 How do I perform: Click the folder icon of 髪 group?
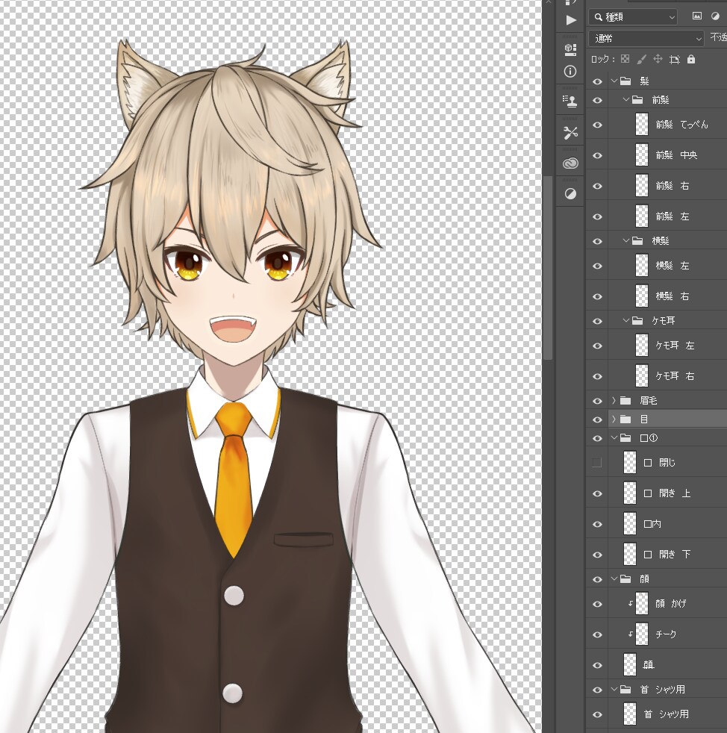coord(625,81)
